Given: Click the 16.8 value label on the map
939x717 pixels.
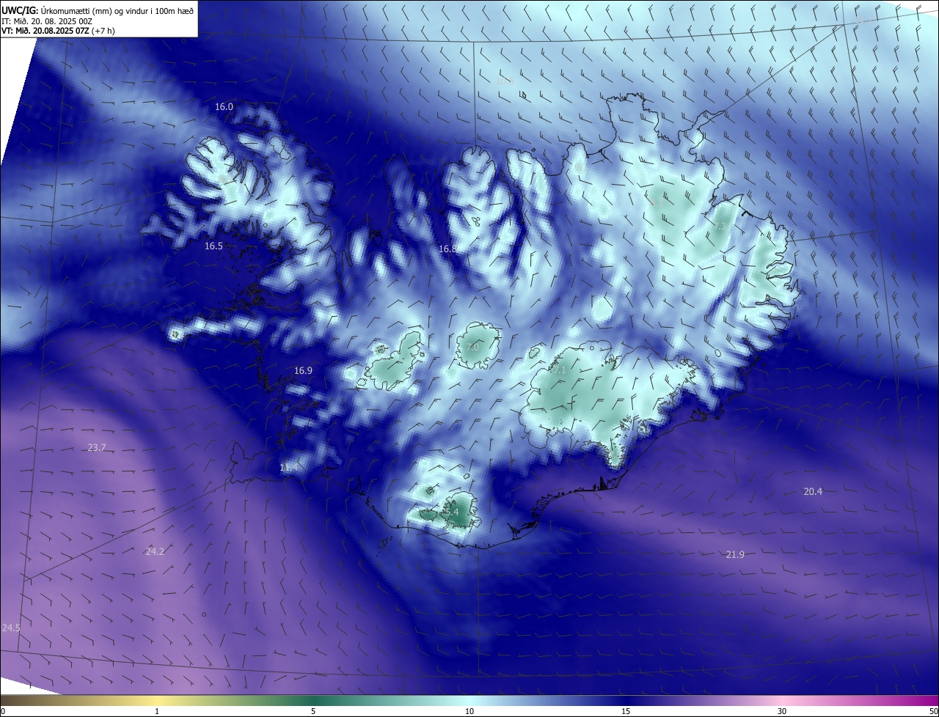Looking at the screenshot, I should coord(447,249).
